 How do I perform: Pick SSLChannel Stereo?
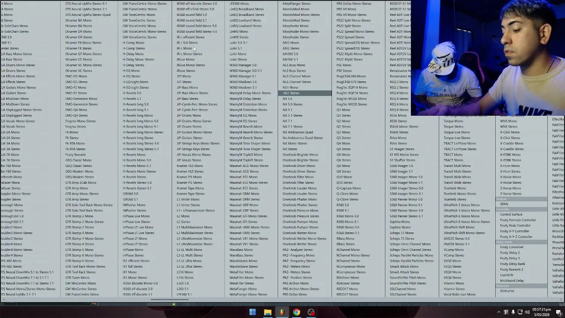tap(403, 295)
